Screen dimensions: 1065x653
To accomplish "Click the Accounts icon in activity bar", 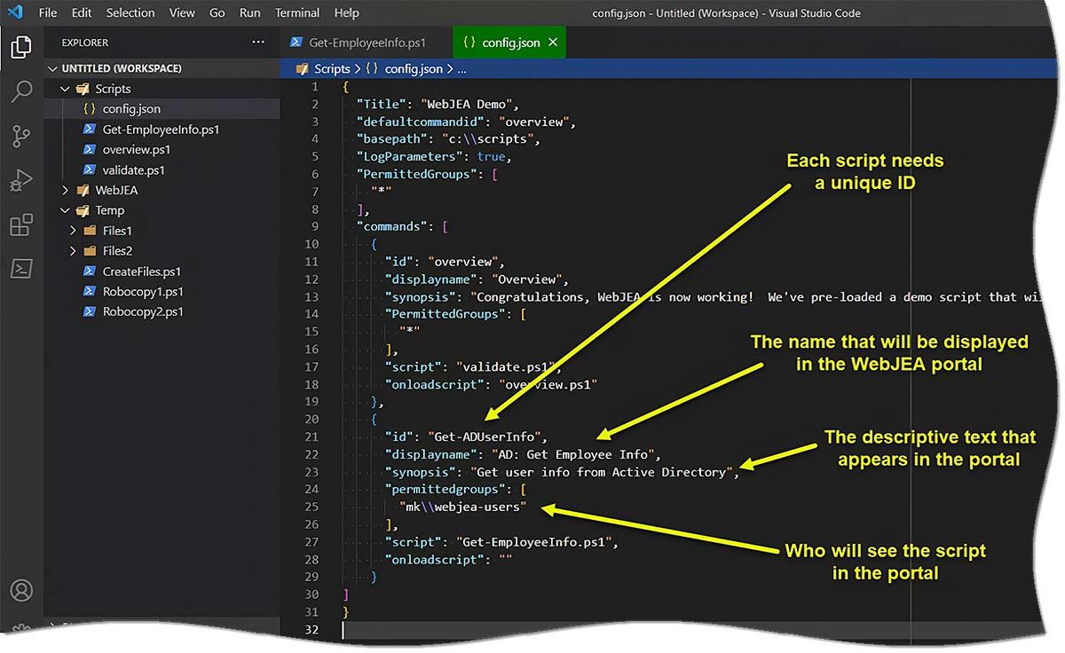I will [21, 590].
